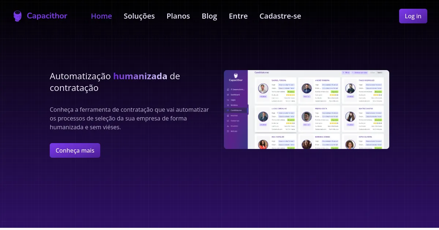Viewport: 439px width, 230px height.
Task: Click Gabriel Pereira's profile photo
Action: pos(263,88)
